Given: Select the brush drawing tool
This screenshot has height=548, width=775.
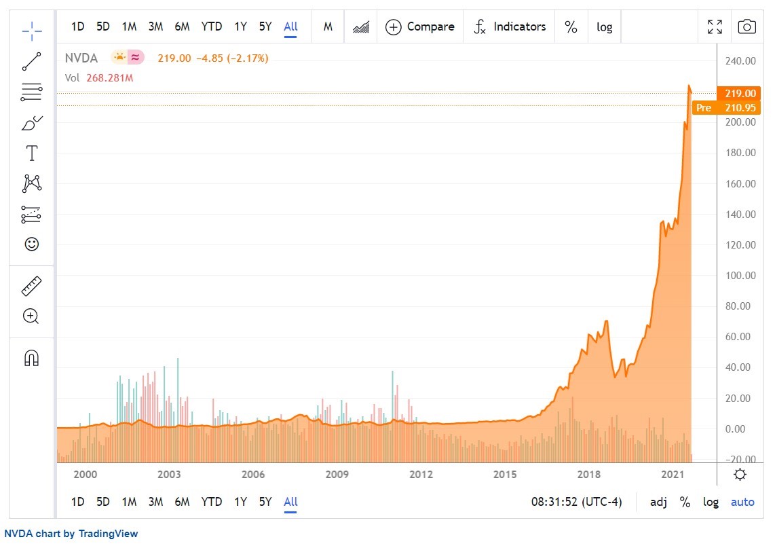Looking at the screenshot, I should tap(32, 123).
